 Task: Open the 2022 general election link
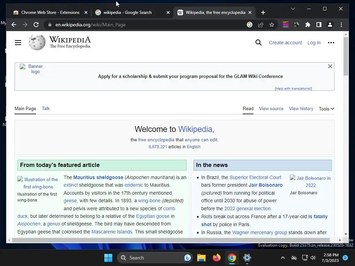click(x=248, y=208)
